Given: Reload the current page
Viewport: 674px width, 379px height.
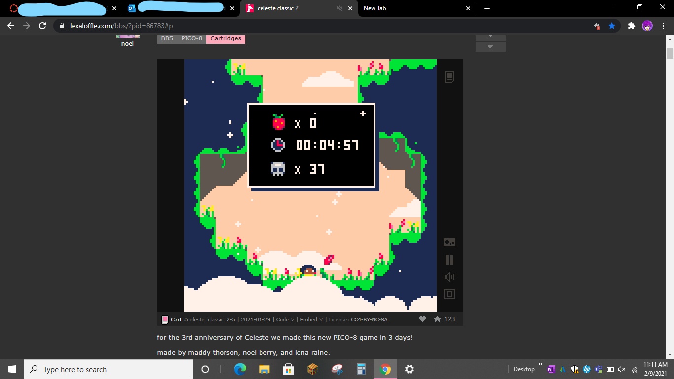Looking at the screenshot, I should [42, 26].
